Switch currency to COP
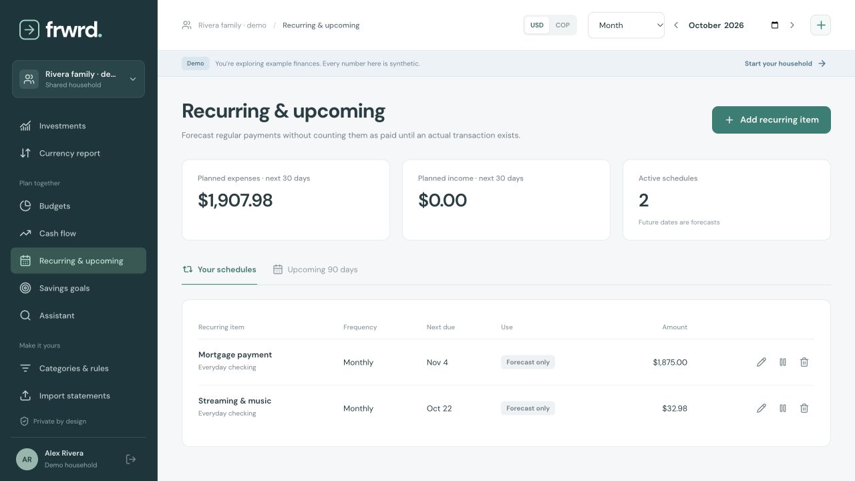This screenshot has width=855, height=481. pos(562,25)
